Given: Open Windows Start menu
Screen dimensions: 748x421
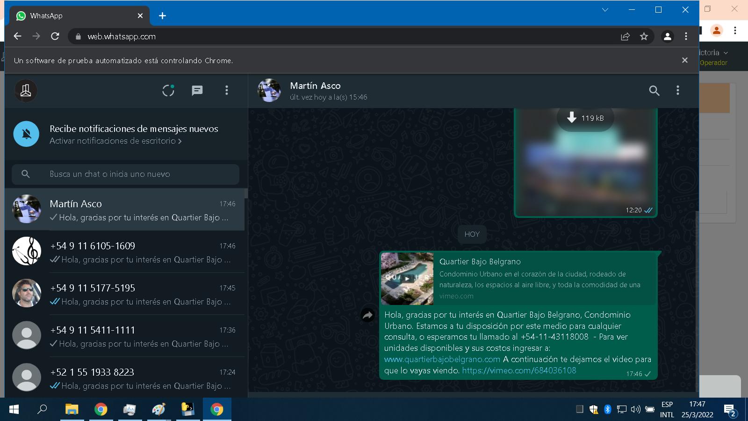Looking at the screenshot, I should 14,409.
